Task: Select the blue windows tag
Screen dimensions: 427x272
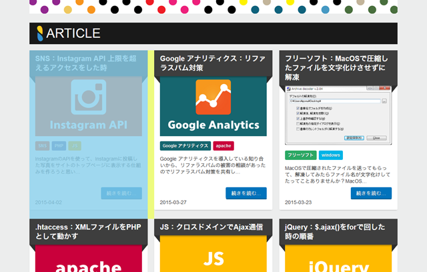Action: point(330,155)
